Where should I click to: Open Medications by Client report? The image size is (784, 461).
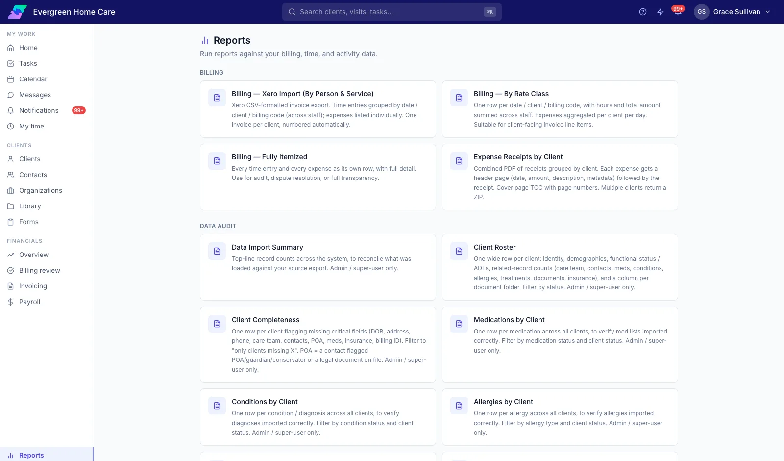[560, 344]
